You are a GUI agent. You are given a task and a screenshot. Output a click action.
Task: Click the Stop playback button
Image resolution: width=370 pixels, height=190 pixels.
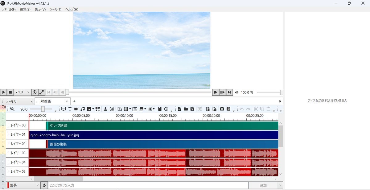click(x=10, y=92)
